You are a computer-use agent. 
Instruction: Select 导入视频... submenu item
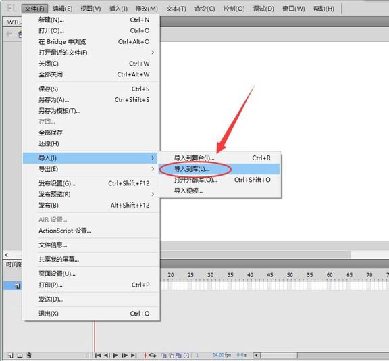(x=219, y=191)
